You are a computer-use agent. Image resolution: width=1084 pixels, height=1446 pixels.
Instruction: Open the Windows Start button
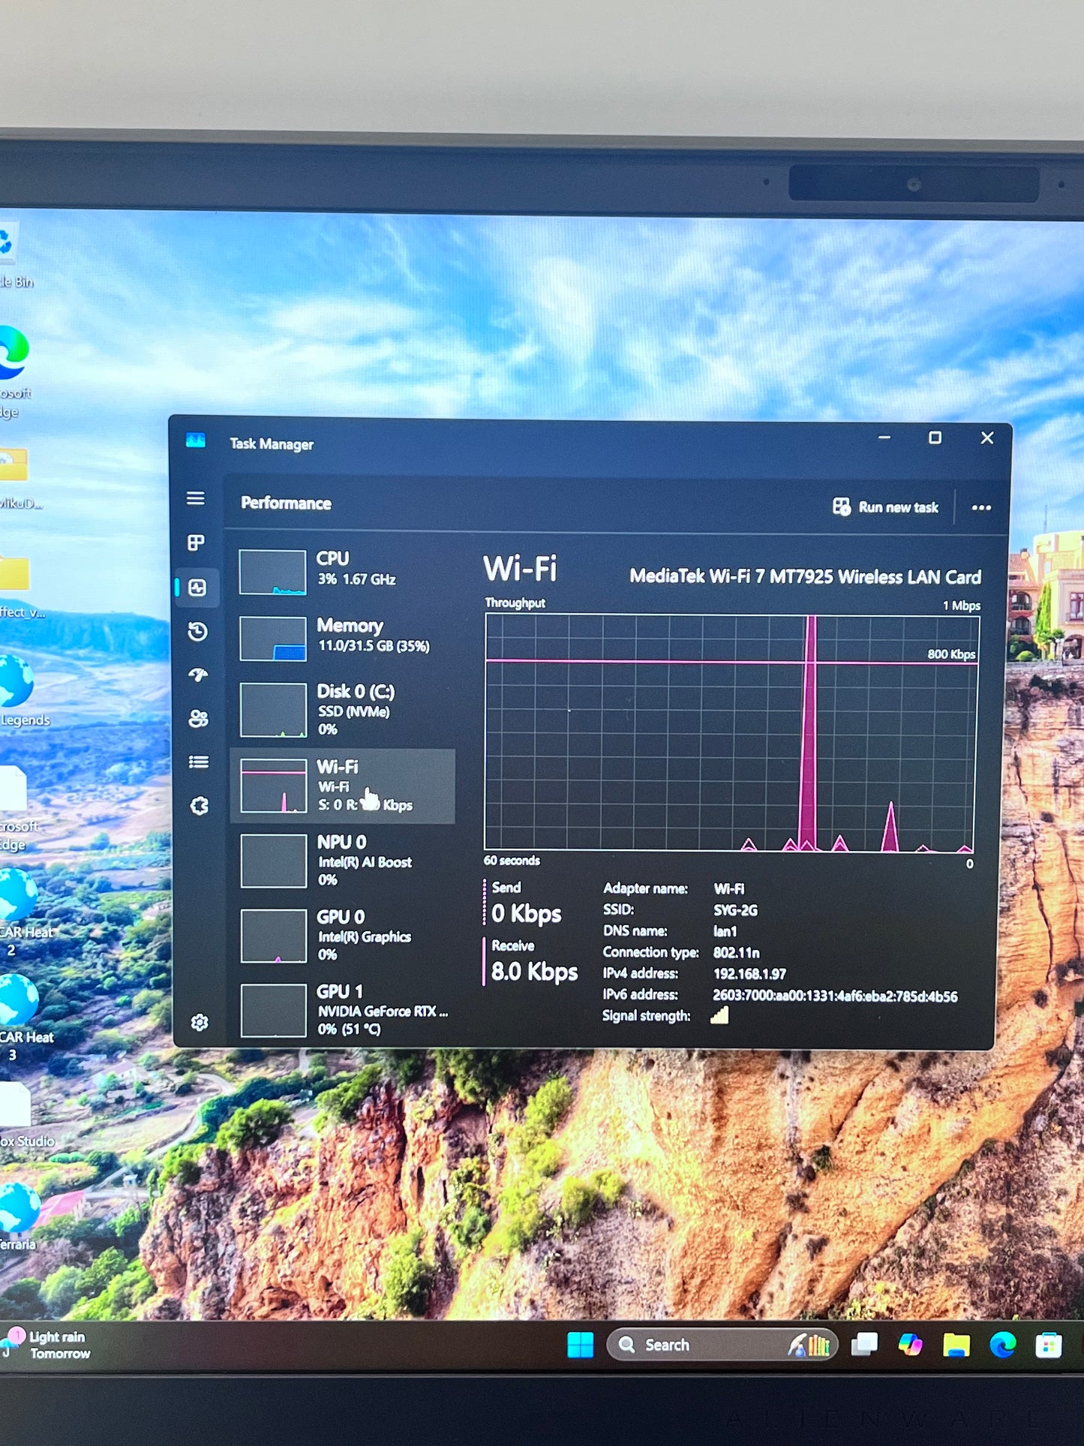(580, 1345)
